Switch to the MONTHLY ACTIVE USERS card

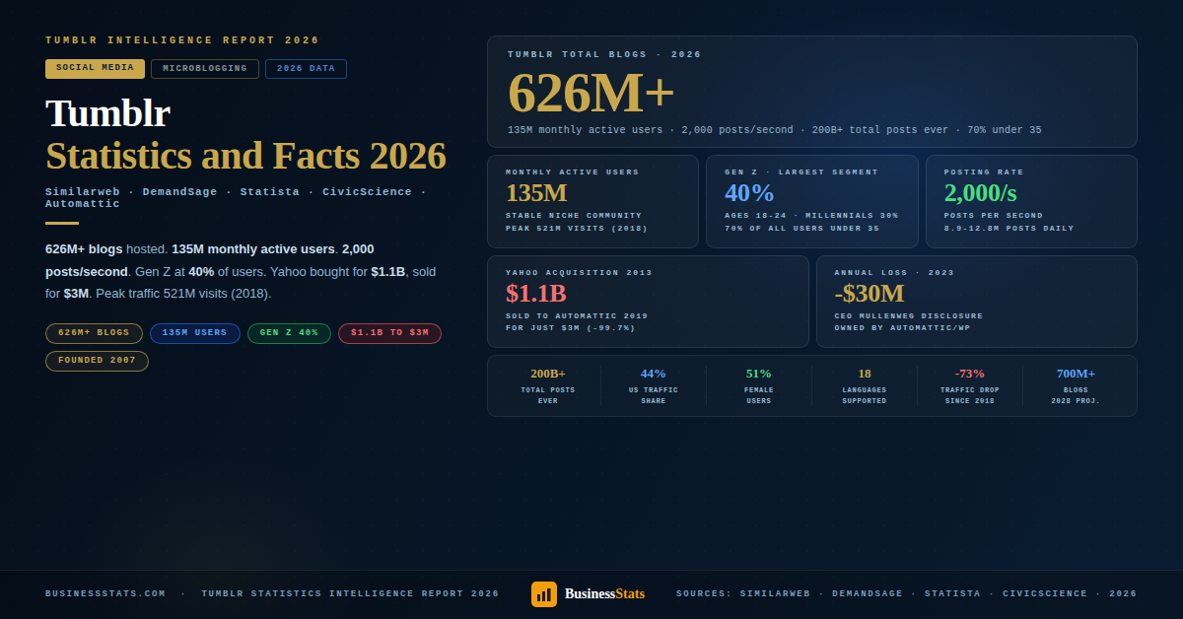pyautogui.click(x=593, y=201)
